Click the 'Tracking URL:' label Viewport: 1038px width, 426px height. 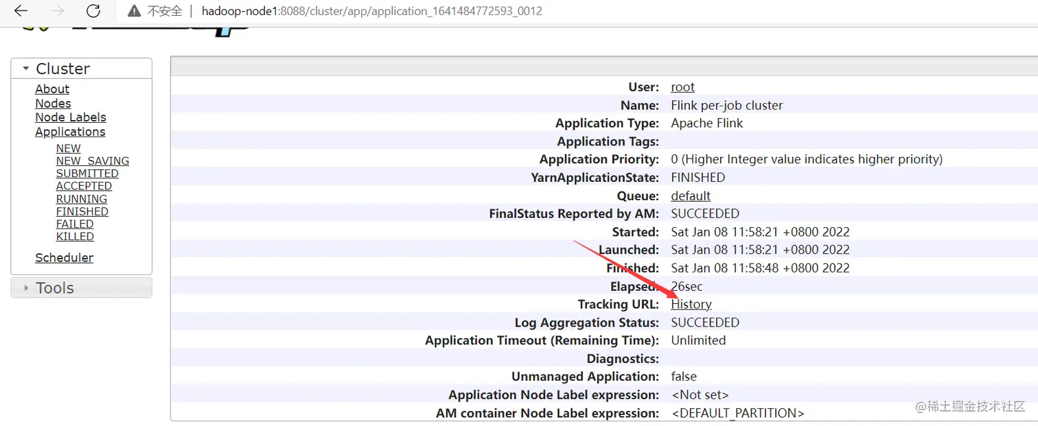[619, 304]
